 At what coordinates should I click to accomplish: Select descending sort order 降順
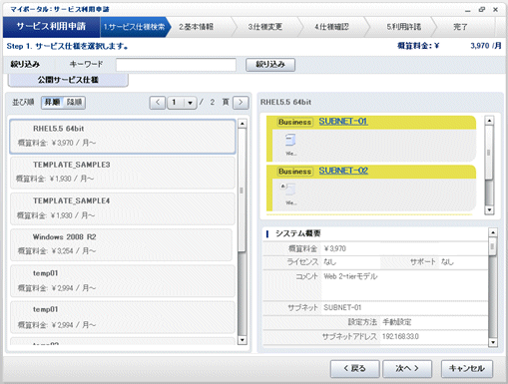[x=74, y=103]
